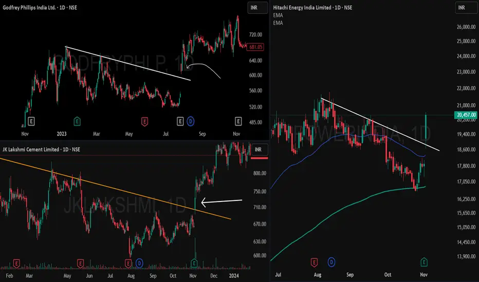Click the 800.00 price level on JK Lakshmi axis
The width and height of the screenshot is (479, 282).
260,173
